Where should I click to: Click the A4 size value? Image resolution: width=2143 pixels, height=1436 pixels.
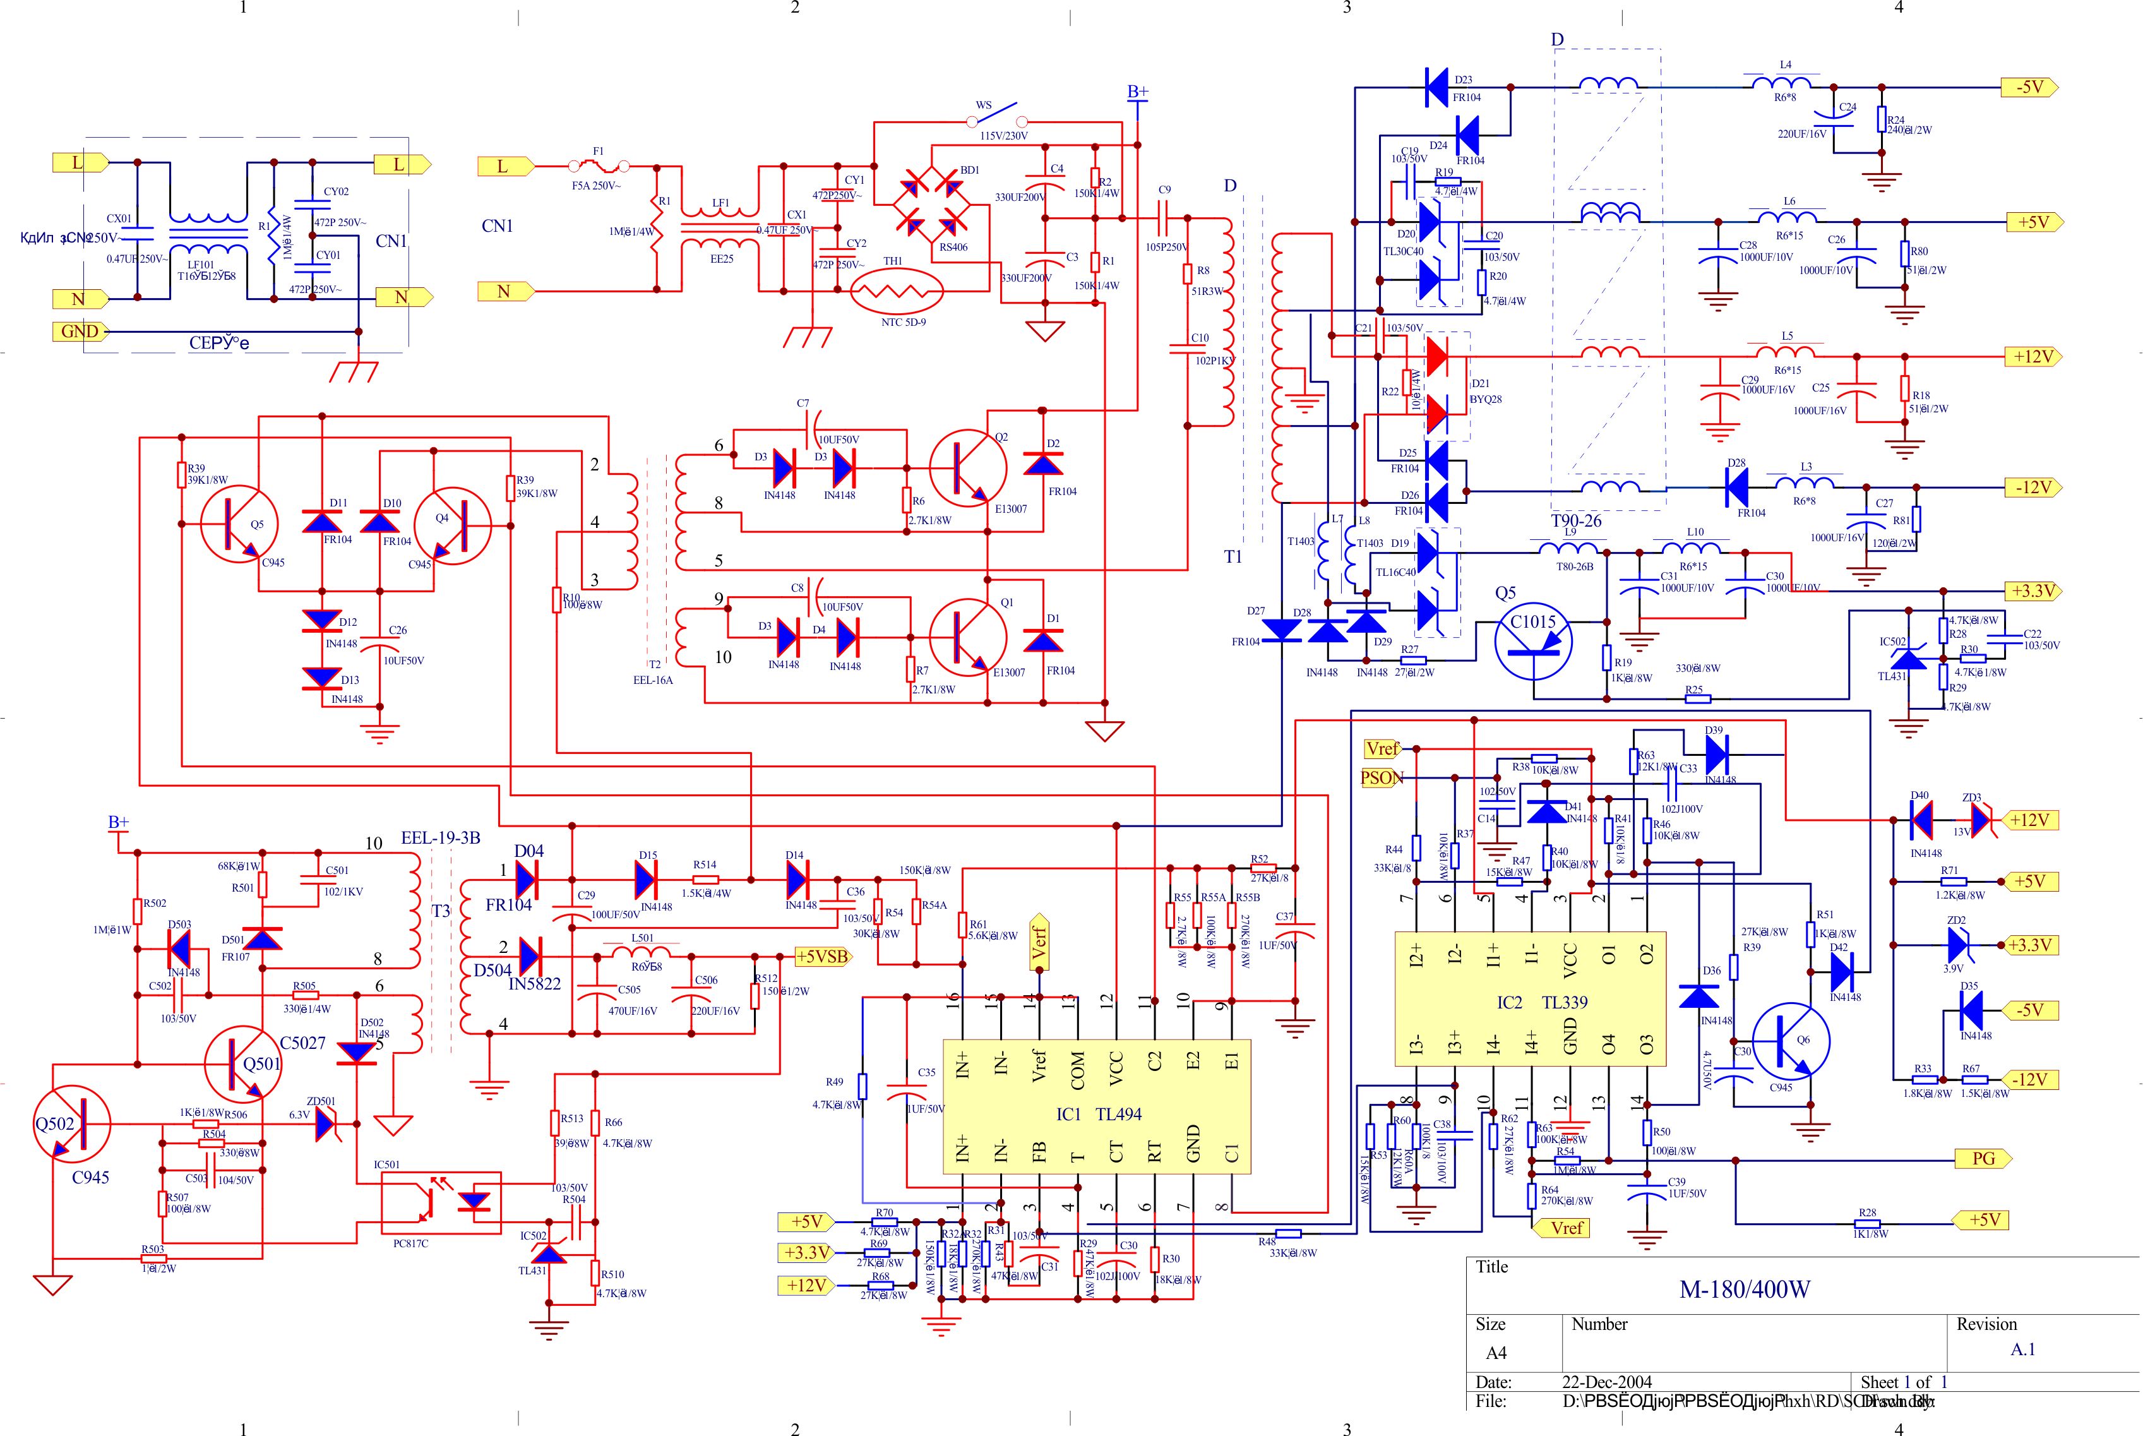tap(1496, 1353)
